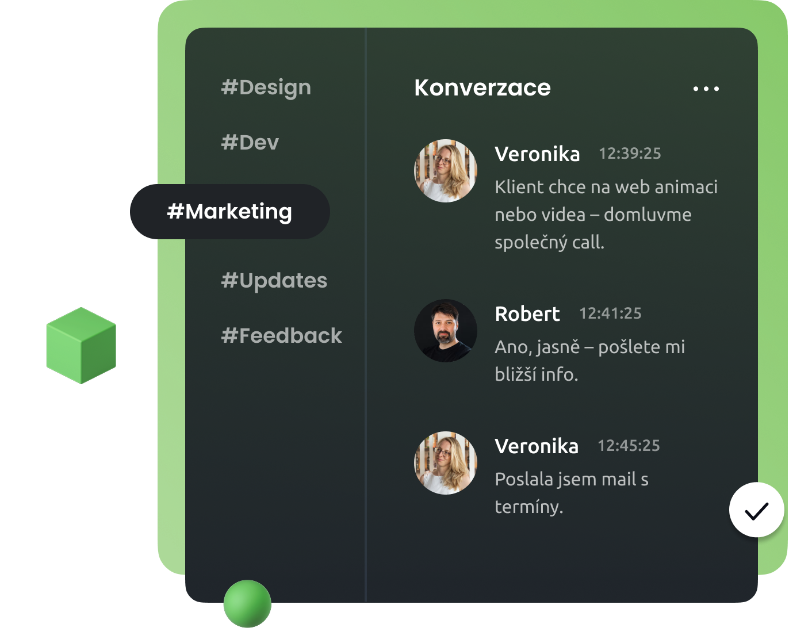Screen dimensions: 789x643
Task: Open Robert's profile avatar
Action: pos(446,330)
